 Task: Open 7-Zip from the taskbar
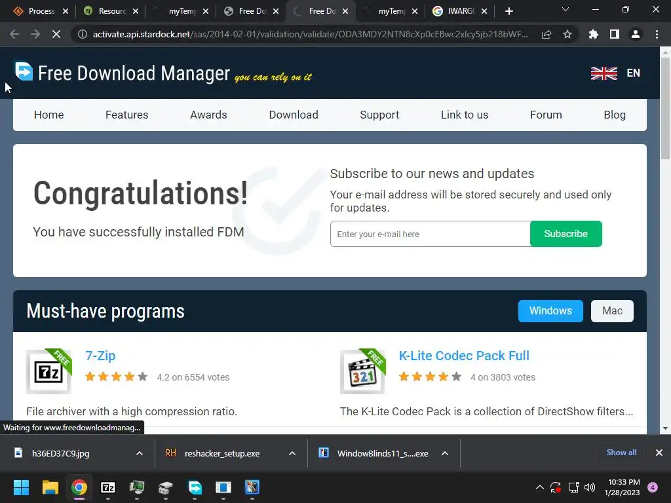[x=108, y=487]
